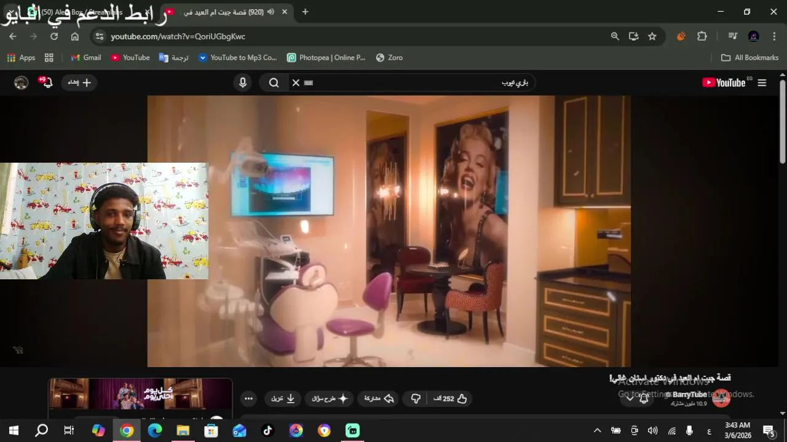Open Chrome zoom magnifier in address bar

point(615,36)
